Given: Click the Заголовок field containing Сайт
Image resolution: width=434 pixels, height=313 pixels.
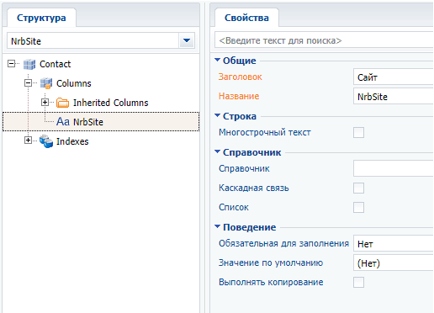Looking at the screenshot, I should 394,77.
